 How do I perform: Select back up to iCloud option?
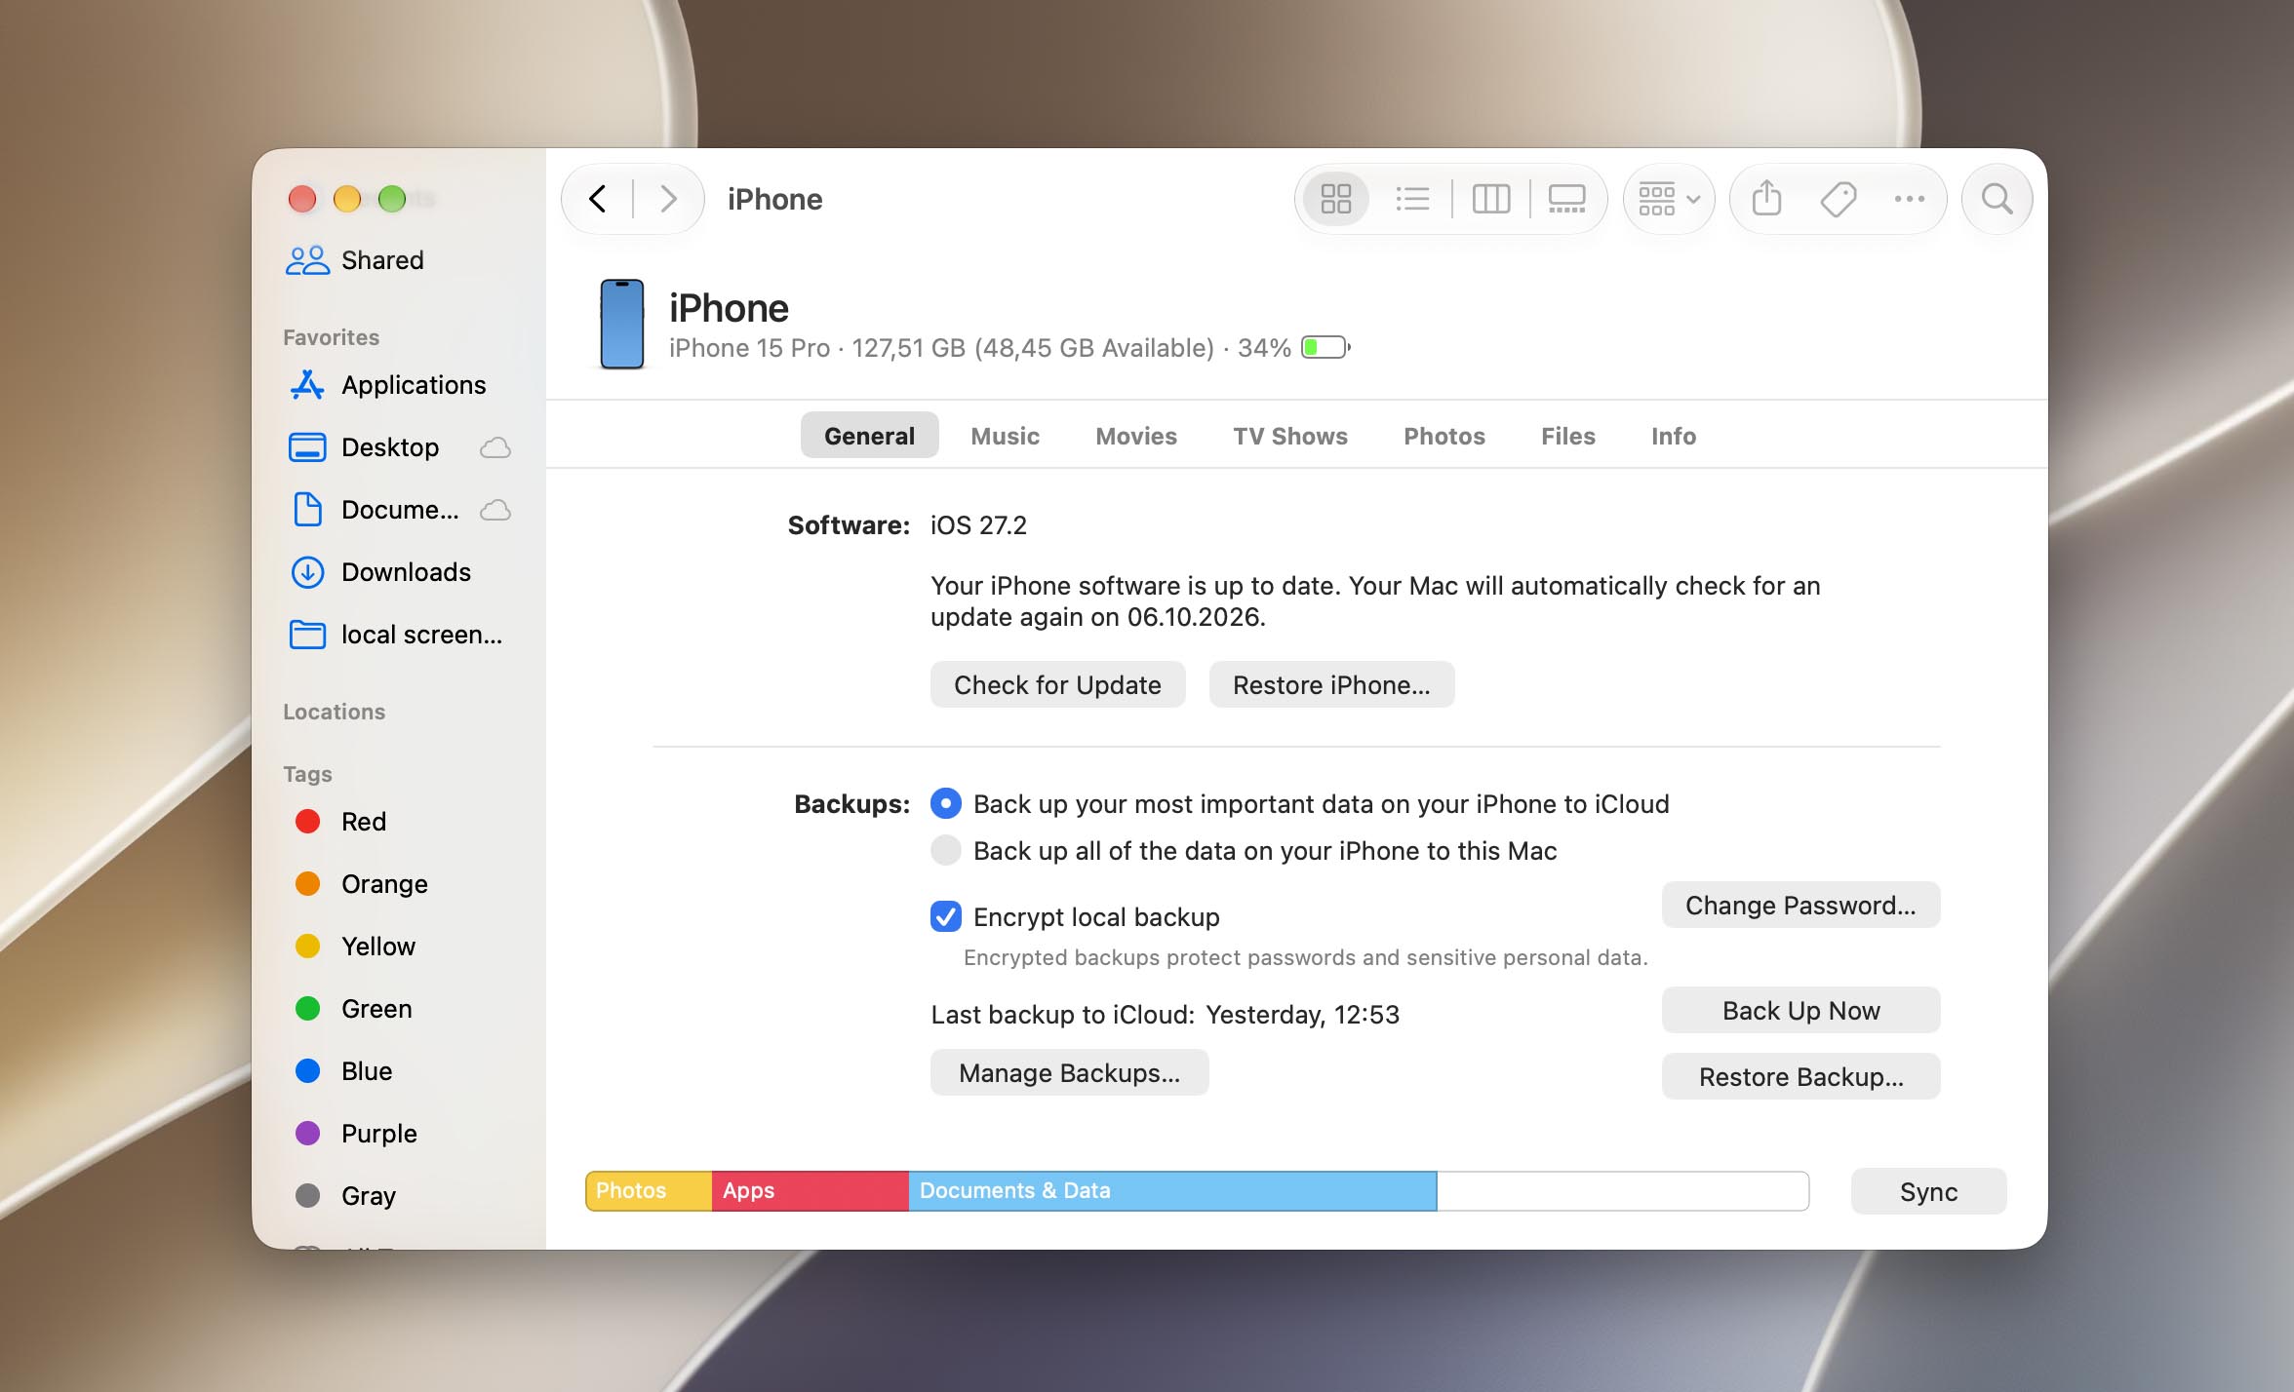[945, 803]
